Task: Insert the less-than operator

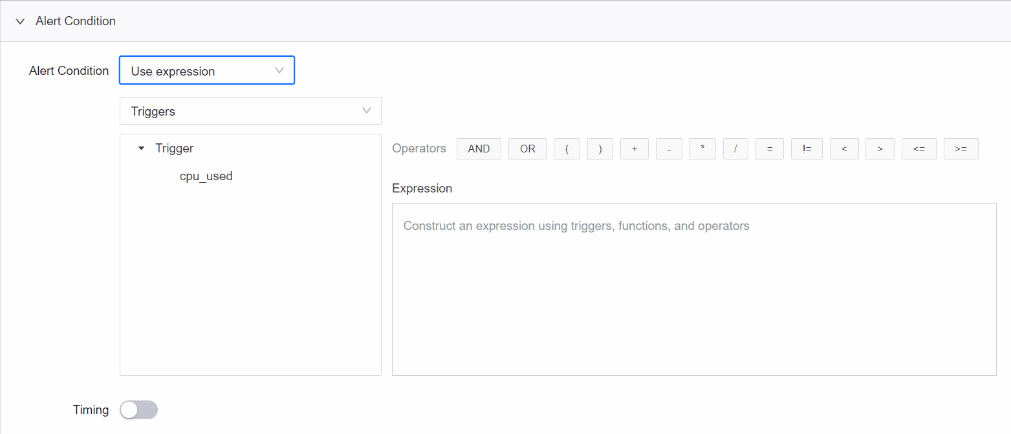Action: point(844,149)
